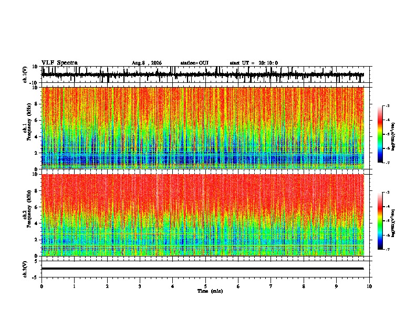Click the ch.1 voltage waveform trace

203,74
